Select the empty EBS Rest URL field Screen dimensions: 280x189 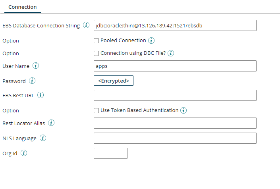(175, 95)
